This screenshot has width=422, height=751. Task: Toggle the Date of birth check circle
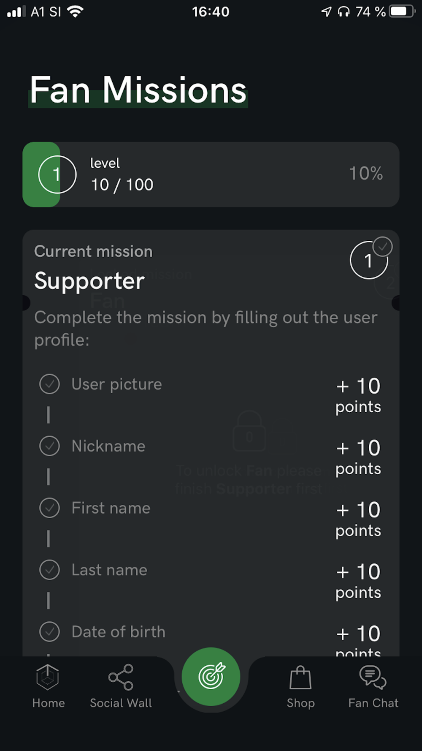point(49,632)
